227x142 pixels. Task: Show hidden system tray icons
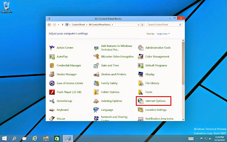(197, 139)
